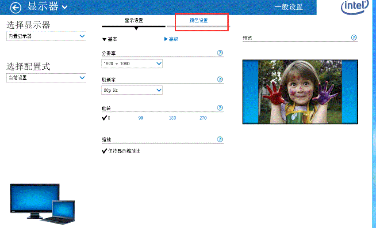Viewport: 376px width, 228px height.
Task: Open the 当前设置 profile dropdown
Action: 46,78
